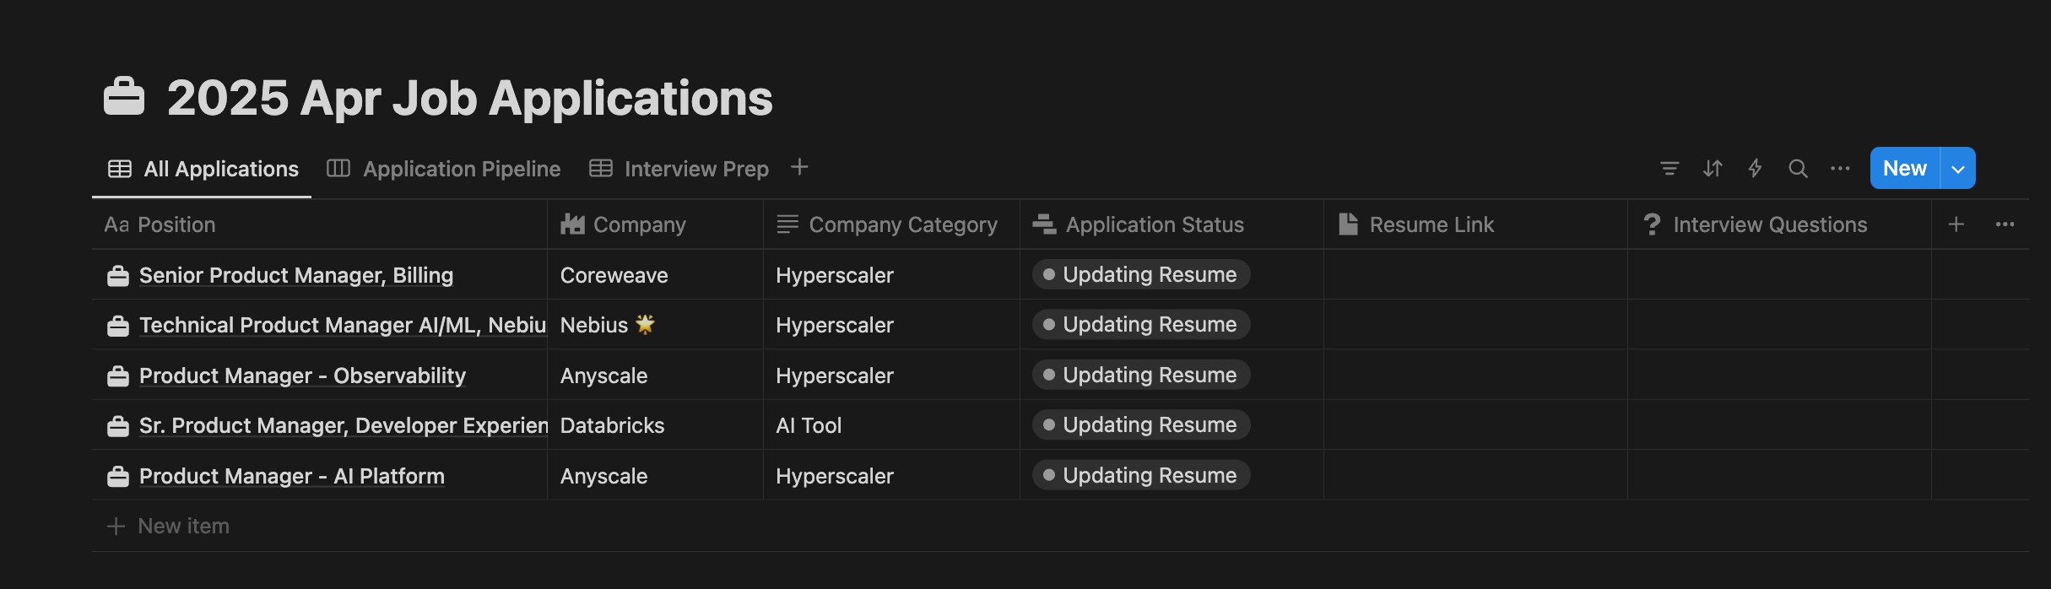Open the filter icon in the toolbar
Image resolution: width=2051 pixels, height=589 pixels.
point(1669,169)
